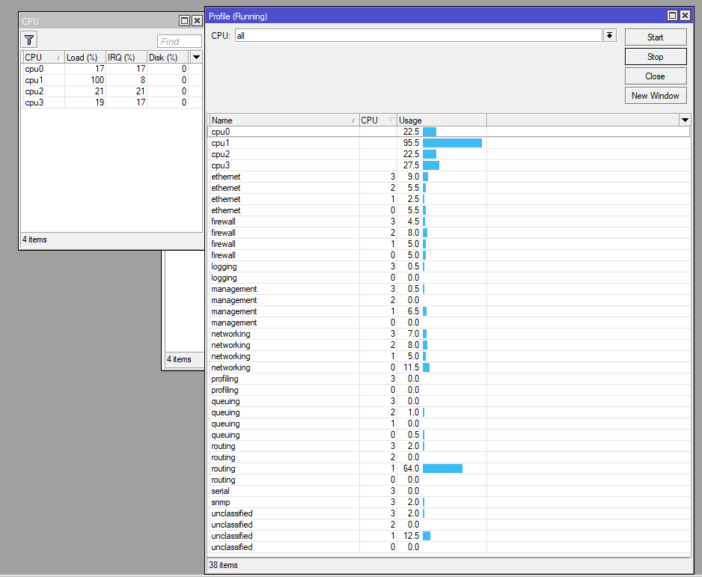Sort by CPU column in CPU window
The image size is (702, 577).
43,58
